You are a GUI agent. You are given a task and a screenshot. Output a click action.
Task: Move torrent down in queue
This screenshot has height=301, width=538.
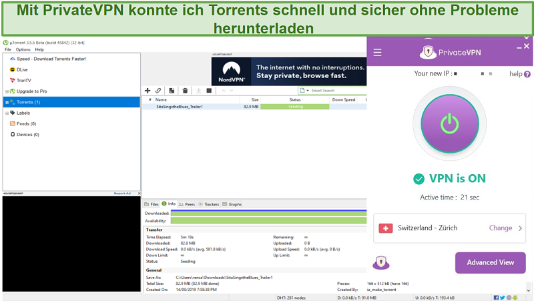pos(232,91)
